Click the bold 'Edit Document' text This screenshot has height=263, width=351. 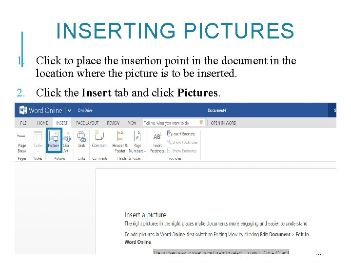(275, 234)
